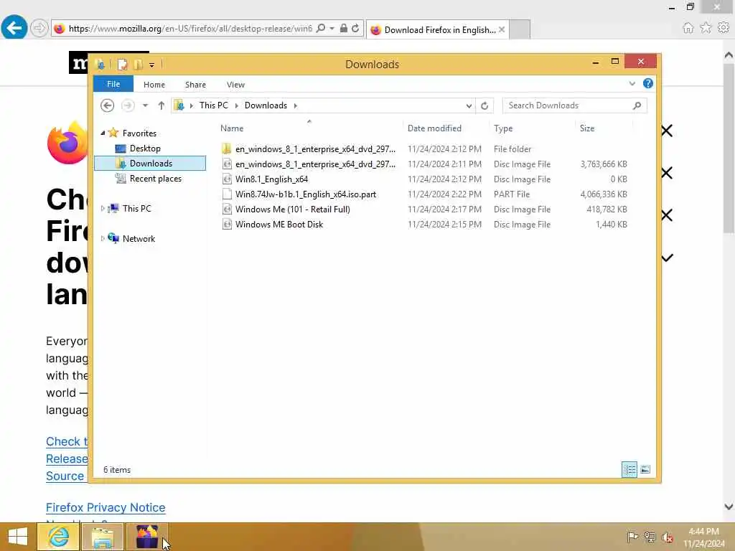Open the purple app on taskbar
The image size is (735, 551).
pyautogui.click(x=146, y=537)
